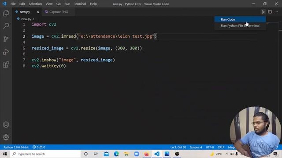Open the Manage gear icon
282x158 pixels.
(6, 137)
